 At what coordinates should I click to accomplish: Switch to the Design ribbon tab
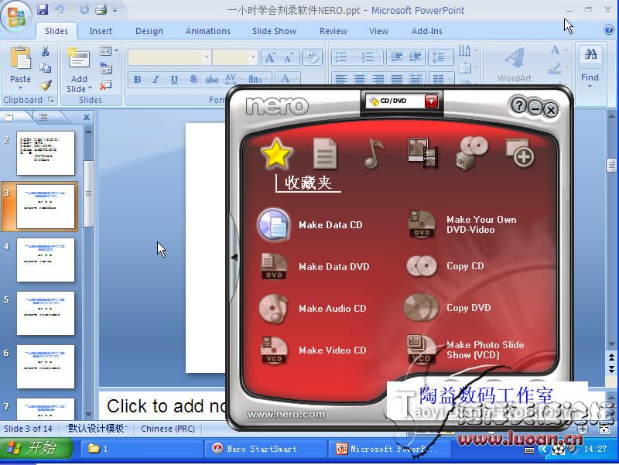click(149, 31)
